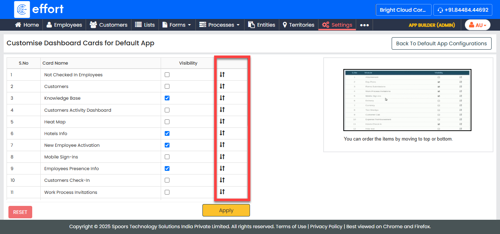This screenshot has height=234, width=500.
Task: Expand the Forms dropdown menu
Action: coord(177,25)
